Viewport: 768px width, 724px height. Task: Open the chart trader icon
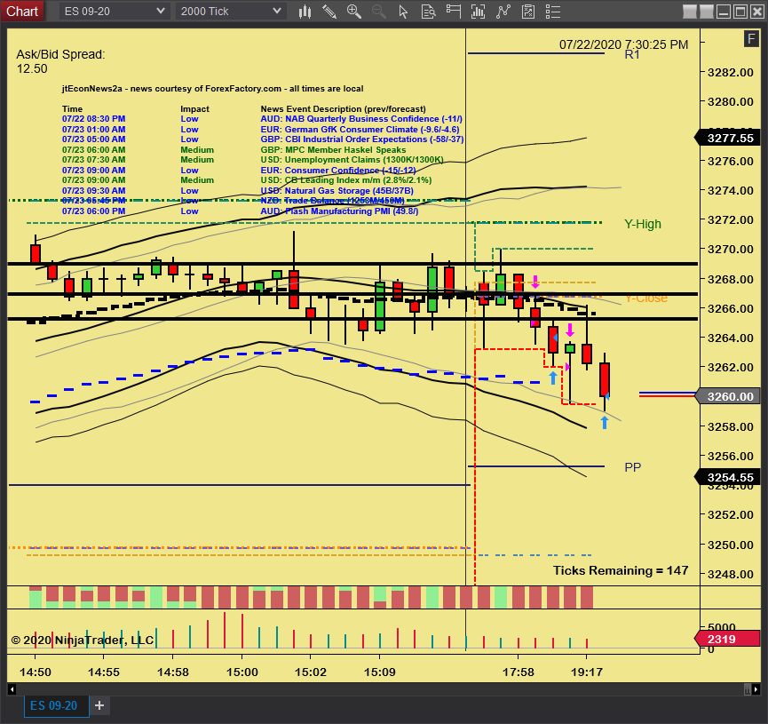(x=454, y=12)
